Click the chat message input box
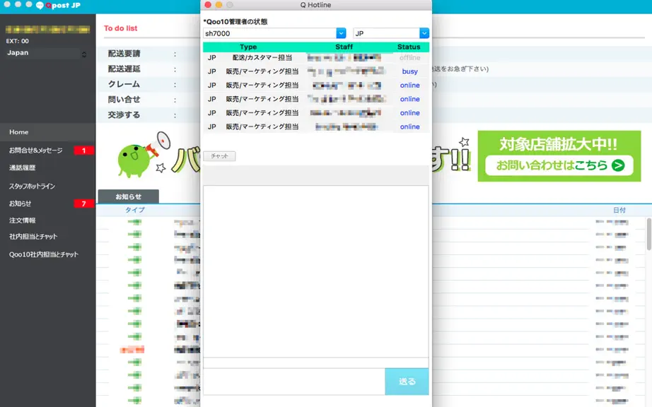652x407 pixels. (x=294, y=382)
